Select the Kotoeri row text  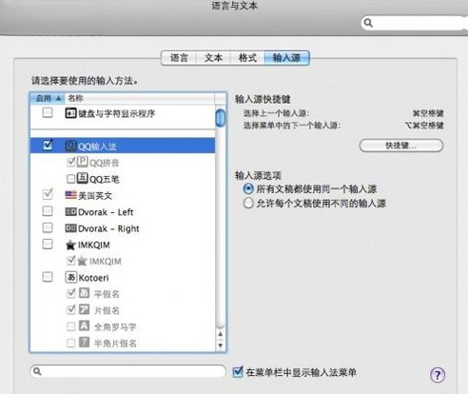click(x=93, y=278)
